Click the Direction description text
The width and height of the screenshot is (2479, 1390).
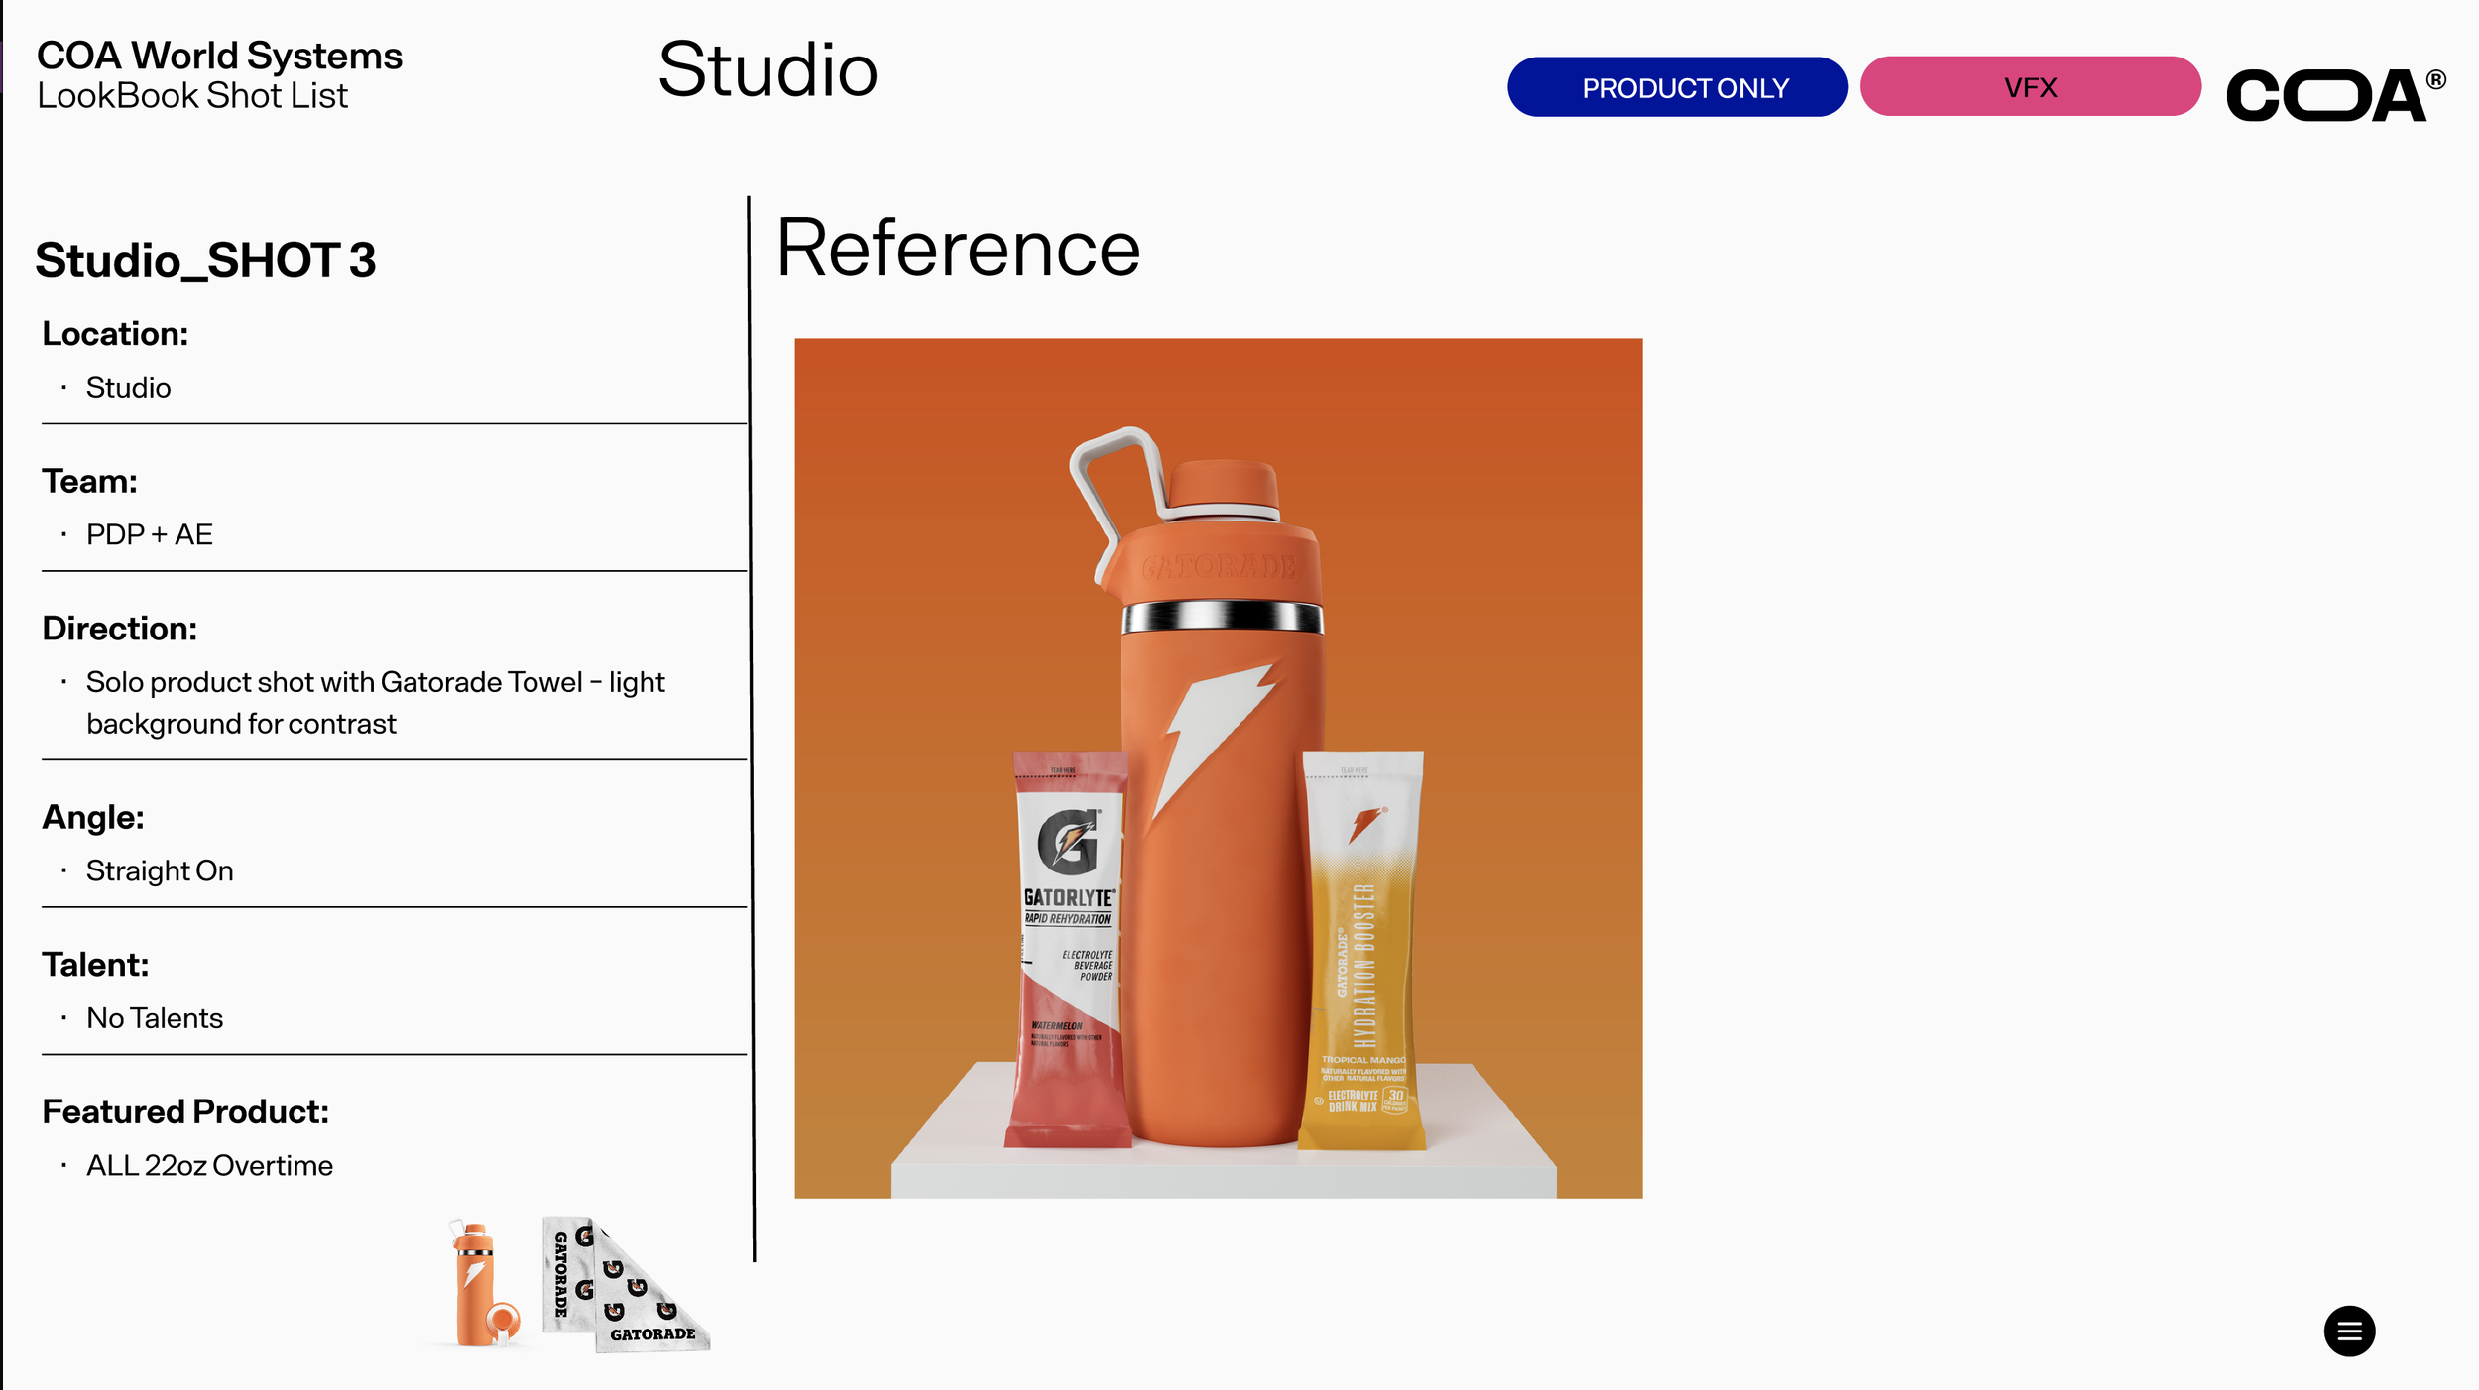click(x=375, y=702)
